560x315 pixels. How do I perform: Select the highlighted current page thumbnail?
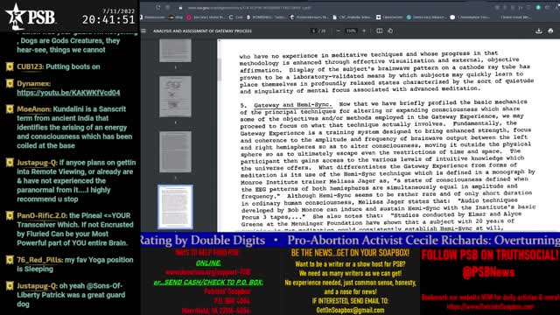click(x=175, y=207)
